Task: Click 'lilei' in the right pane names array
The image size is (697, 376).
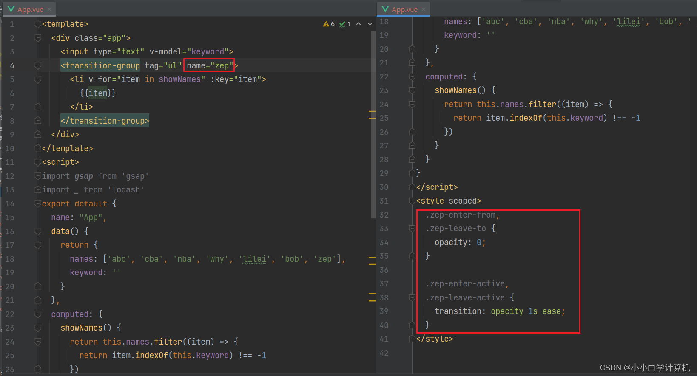Action: pyautogui.click(x=629, y=22)
